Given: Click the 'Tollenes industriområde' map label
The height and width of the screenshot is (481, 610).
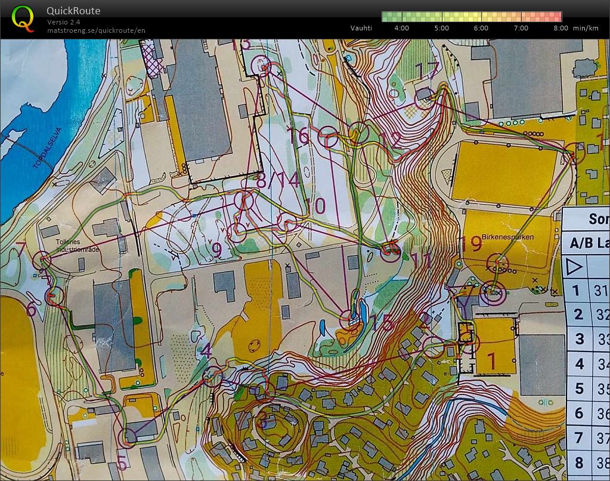Looking at the screenshot, I should [x=78, y=246].
